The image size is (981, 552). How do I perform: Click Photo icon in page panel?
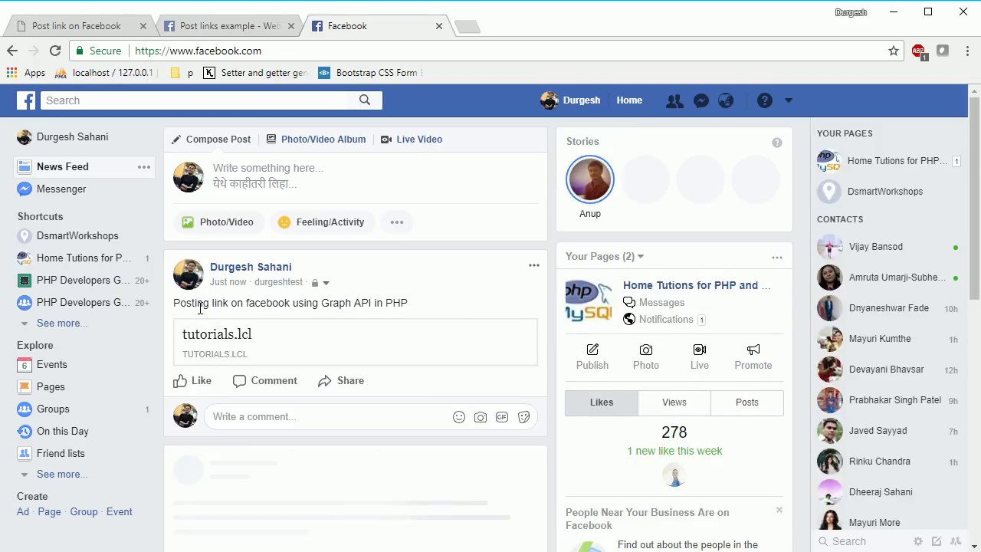(x=646, y=357)
